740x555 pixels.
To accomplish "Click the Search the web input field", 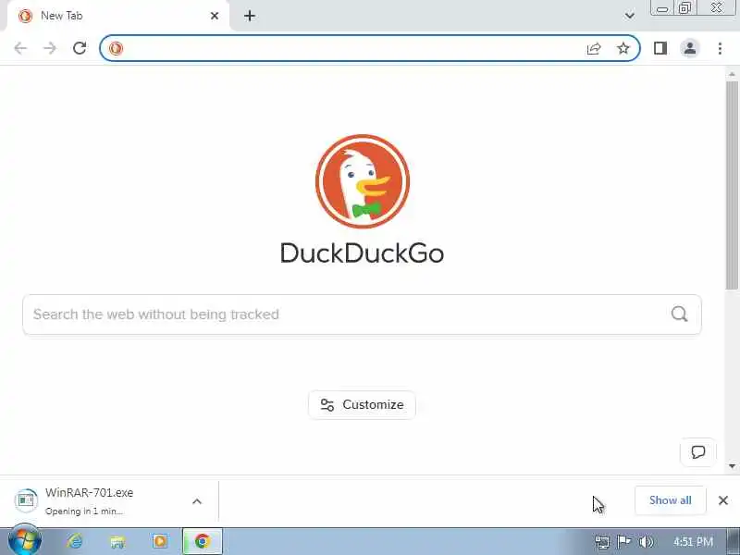I will [362, 314].
